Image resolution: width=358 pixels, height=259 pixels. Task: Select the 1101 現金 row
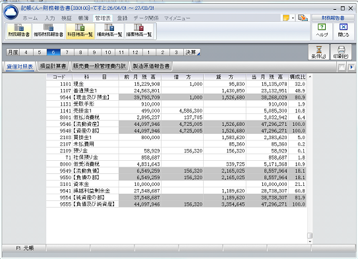pyautogui.click(x=176, y=84)
